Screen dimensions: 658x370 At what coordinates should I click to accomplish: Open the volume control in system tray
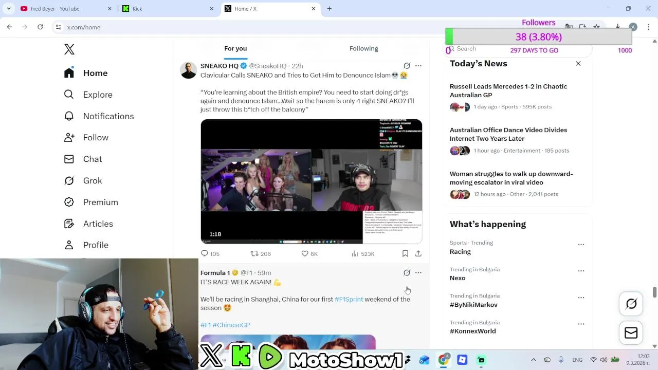tap(604, 360)
